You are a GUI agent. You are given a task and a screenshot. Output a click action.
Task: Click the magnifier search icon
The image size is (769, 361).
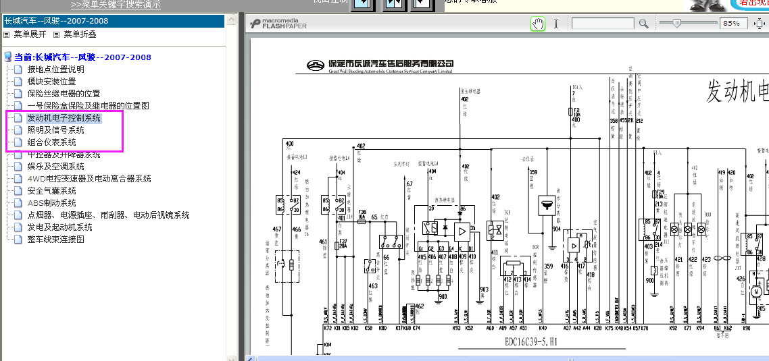pos(643,24)
